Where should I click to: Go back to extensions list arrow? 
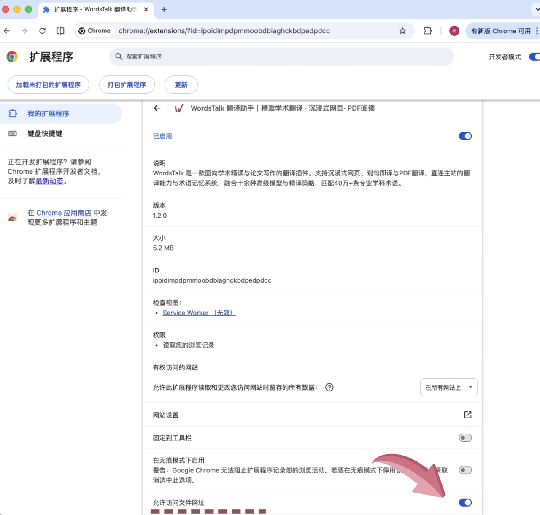(x=157, y=108)
